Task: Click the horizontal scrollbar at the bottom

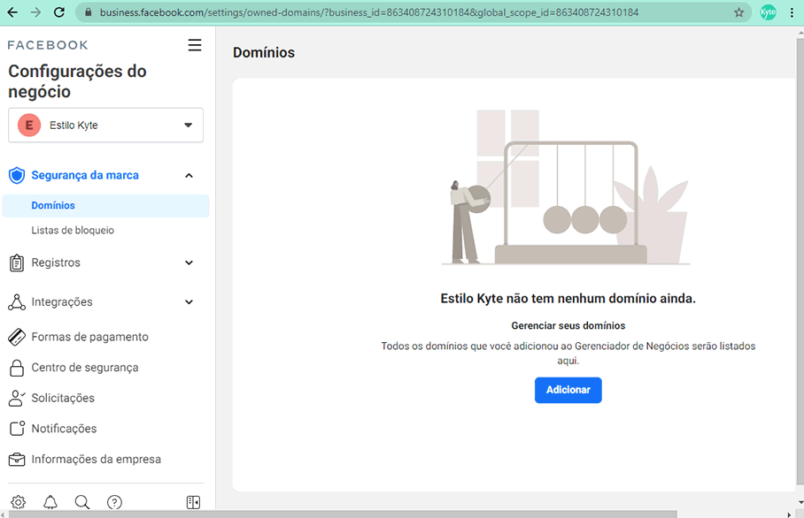Action: click(x=343, y=514)
